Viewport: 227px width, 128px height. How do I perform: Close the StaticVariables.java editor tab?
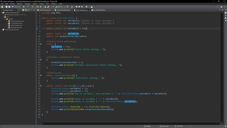point(89,10)
